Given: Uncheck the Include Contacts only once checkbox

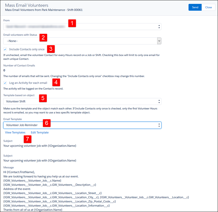Looking at the screenshot, I should (5, 49).
